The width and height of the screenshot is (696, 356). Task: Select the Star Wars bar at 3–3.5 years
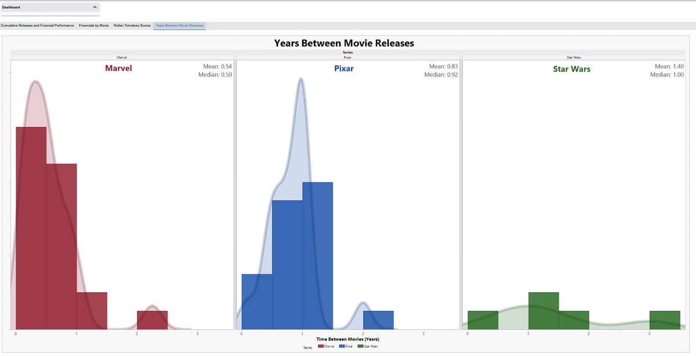click(665, 320)
